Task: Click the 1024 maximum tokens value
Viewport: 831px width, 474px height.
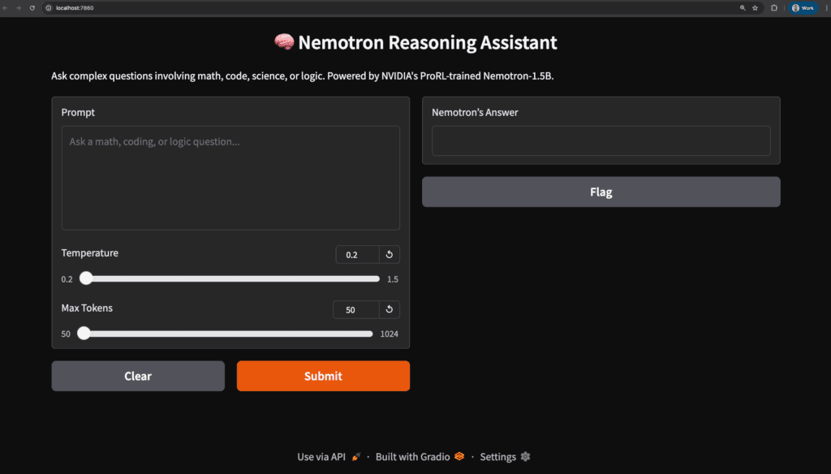Action: click(x=389, y=334)
